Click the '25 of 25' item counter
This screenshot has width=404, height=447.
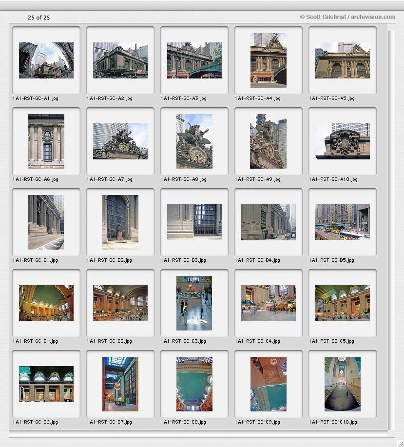pyautogui.click(x=39, y=18)
